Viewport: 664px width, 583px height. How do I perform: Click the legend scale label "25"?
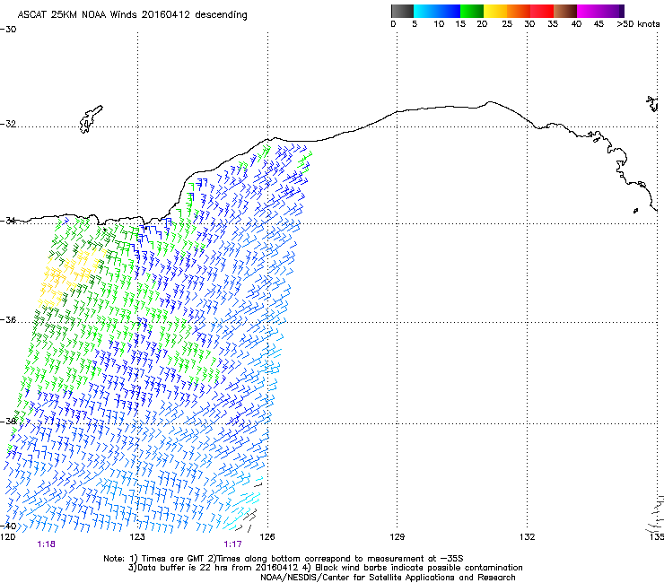(x=507, y=24)
